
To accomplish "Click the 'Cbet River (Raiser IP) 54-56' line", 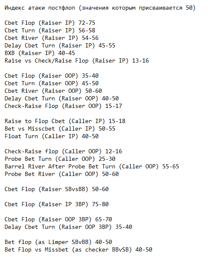I will pyautogui.click(x=52, y=38).
